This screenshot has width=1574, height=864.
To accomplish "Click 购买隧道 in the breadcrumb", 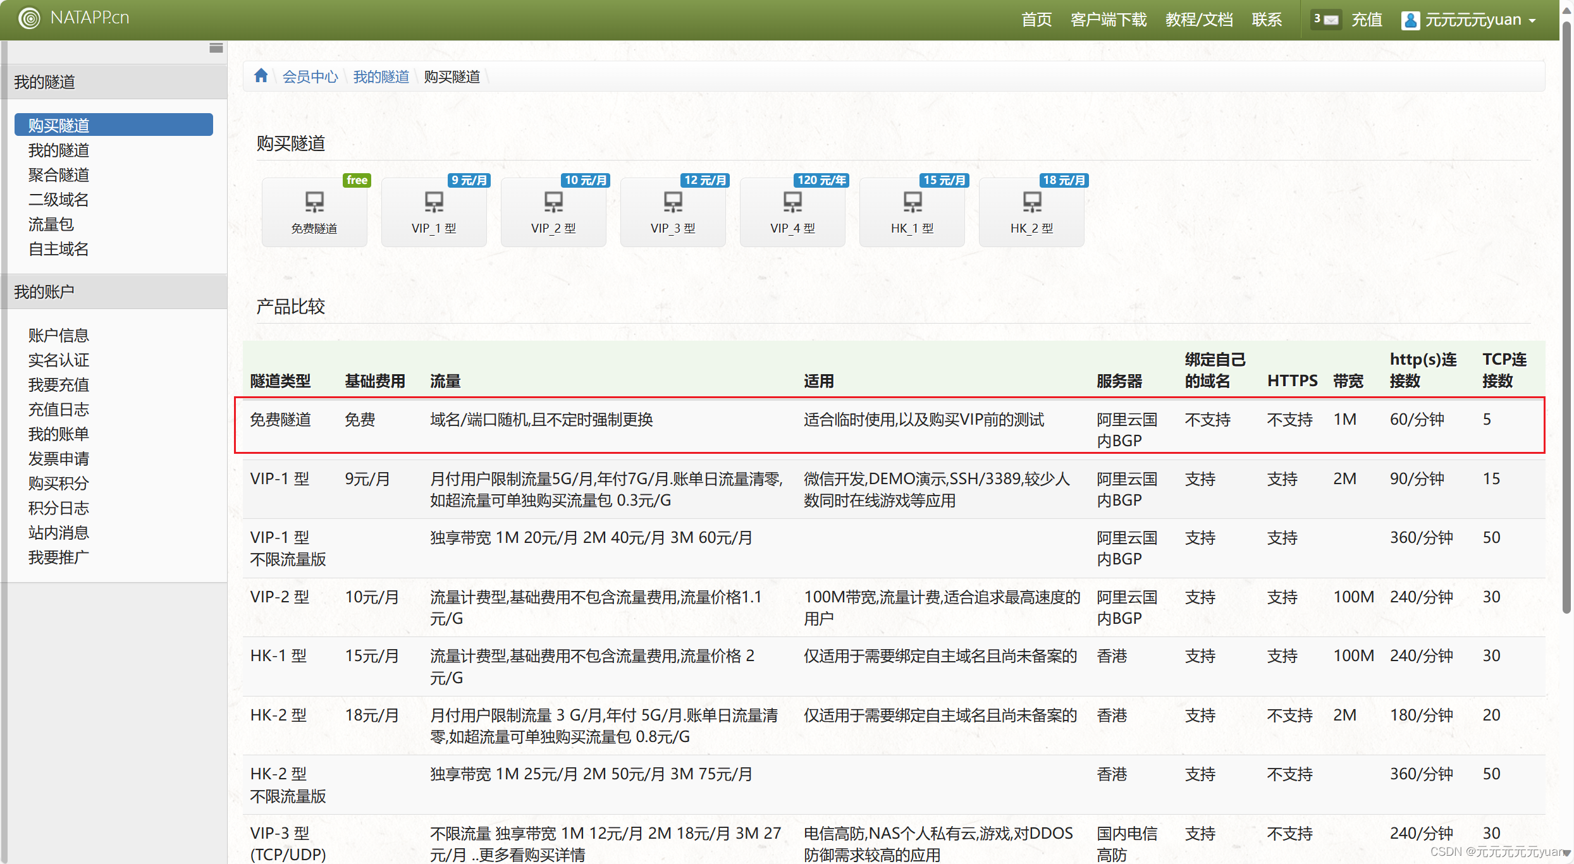I will pyautogui.click(x=452, y=76).
